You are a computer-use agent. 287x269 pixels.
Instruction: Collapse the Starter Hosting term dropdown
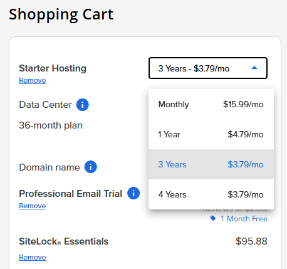[x=208, y=68]
